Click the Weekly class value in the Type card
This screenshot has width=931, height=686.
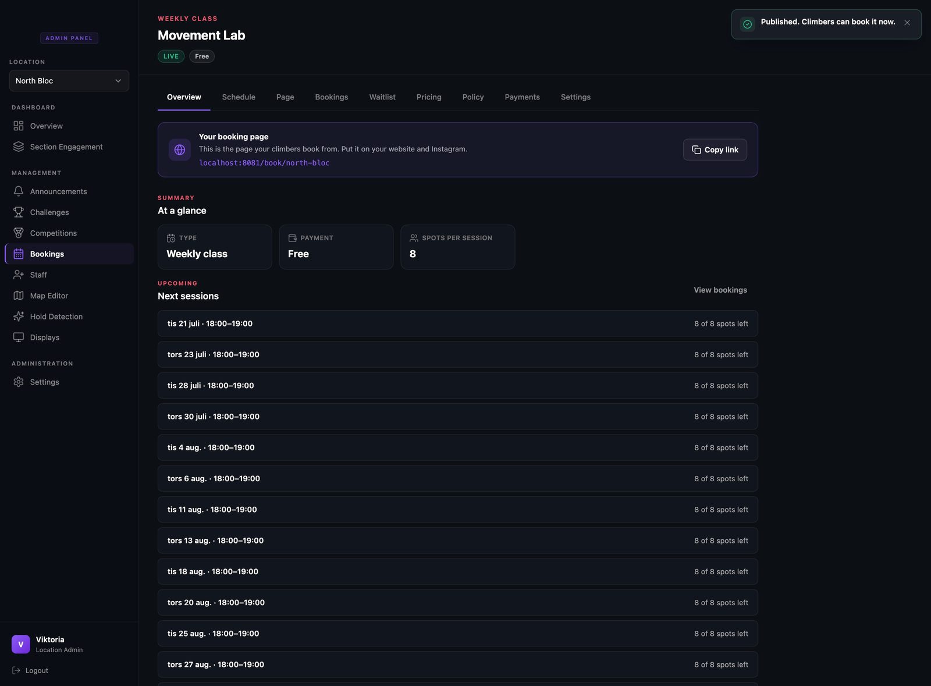(x=197, y=254)
